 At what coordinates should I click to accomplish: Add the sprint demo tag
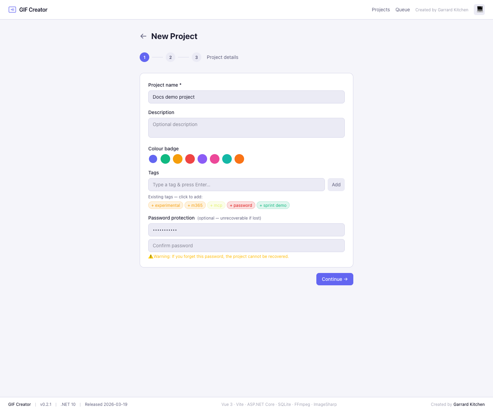coord(273,205)
